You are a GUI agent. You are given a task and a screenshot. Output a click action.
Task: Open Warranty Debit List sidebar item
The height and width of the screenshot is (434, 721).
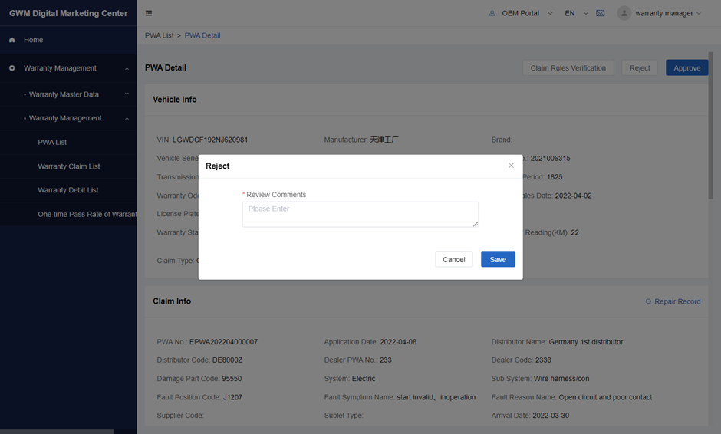click(x=68, y=190)
